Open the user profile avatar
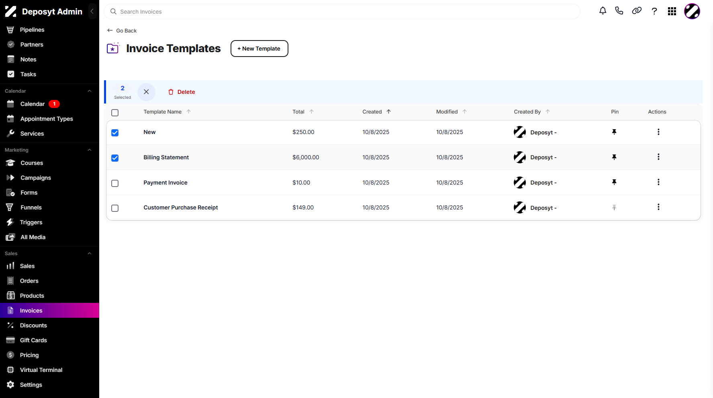 click(692, 11)
